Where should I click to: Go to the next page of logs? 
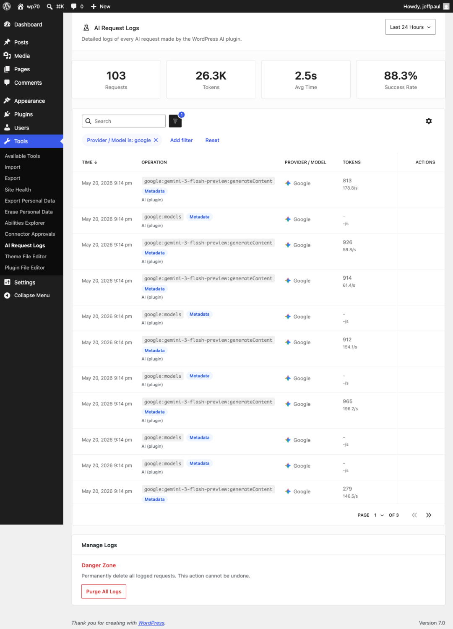(429, 515)
